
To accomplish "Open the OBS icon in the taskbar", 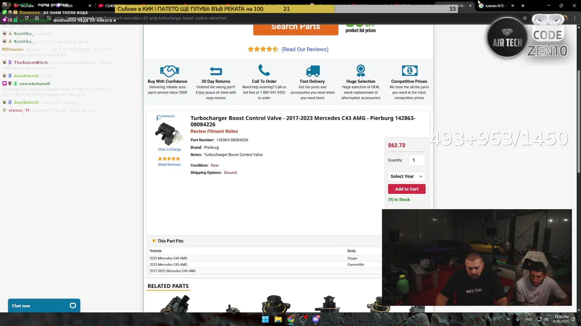I will click(x=303, y=319).
